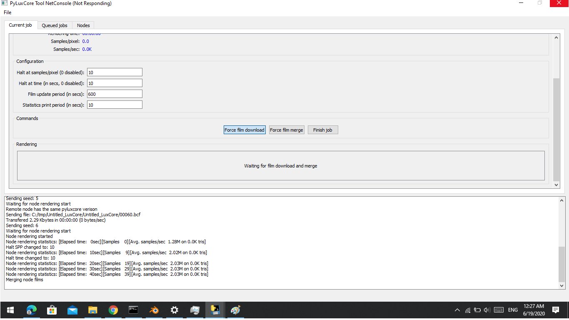Image resolution: width=569 pixels, height=320 pixels.
Task: Switch to the Command Prompt taskbar window
Action: tap(133, 310)
